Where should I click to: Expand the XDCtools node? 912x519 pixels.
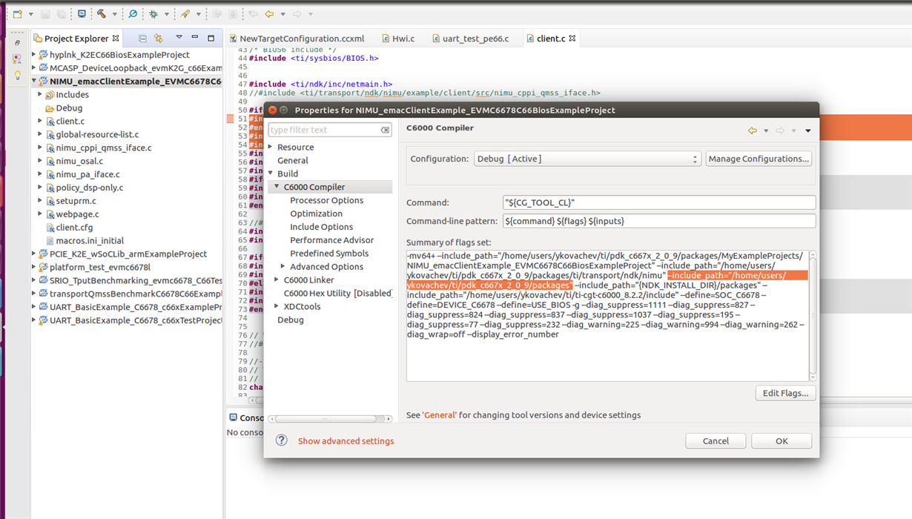(277, 306)
